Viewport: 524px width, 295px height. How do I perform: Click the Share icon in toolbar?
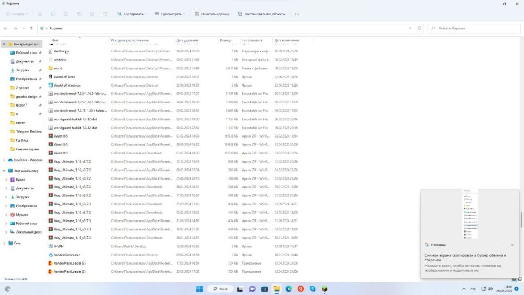point(92,14)
